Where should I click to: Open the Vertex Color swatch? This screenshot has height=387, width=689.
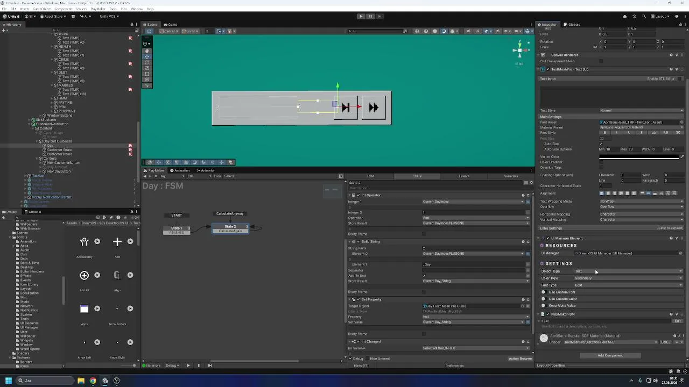point(639,157)
